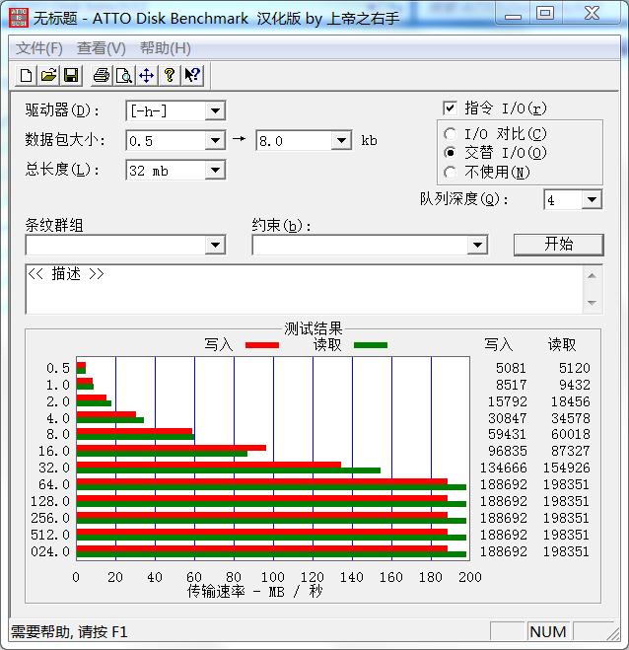Viewport: 629px width, 650px height.
Task: Open help via yellow question mark icon
Action: [169, 75]
